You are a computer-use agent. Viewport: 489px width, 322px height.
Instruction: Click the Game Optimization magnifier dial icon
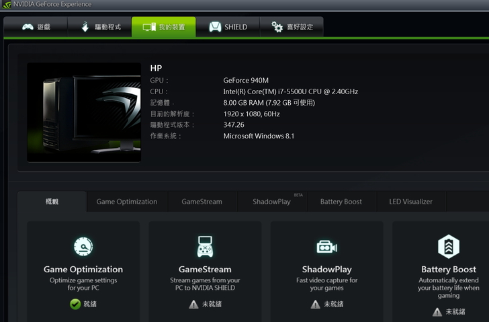click(83, 247)
